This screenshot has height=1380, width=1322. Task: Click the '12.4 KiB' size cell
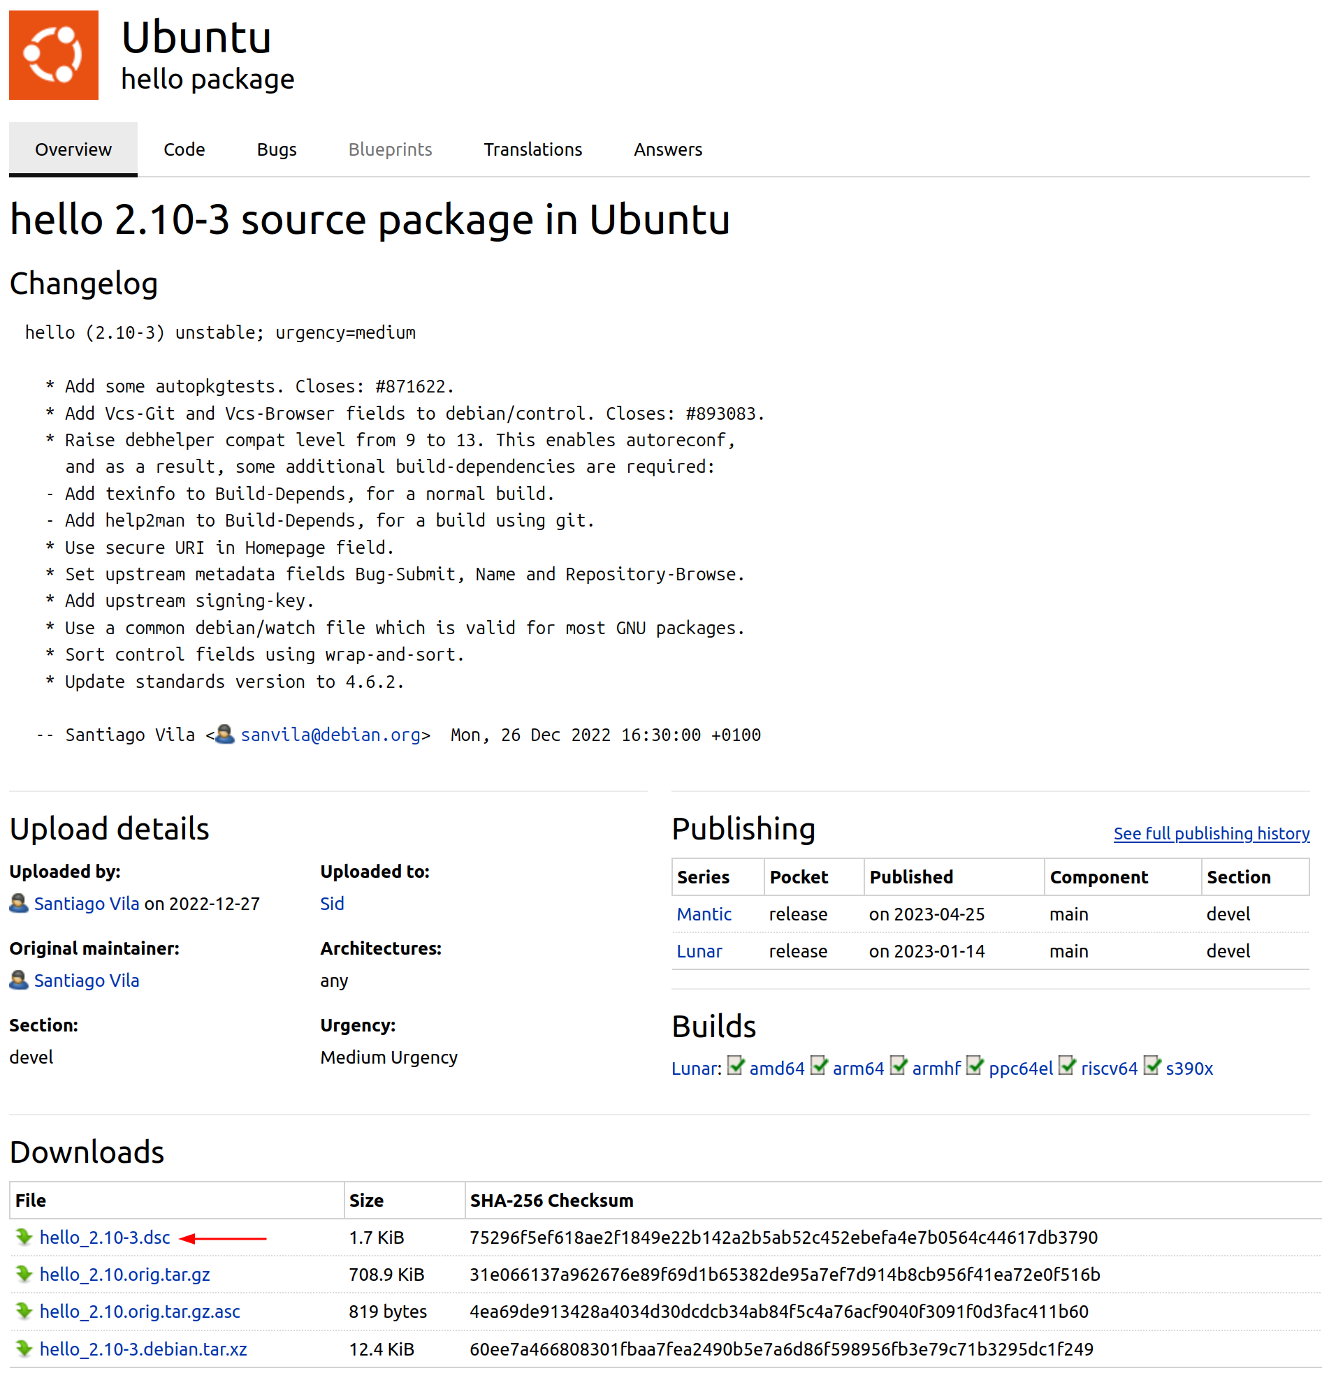click(x=381, y=1349)
